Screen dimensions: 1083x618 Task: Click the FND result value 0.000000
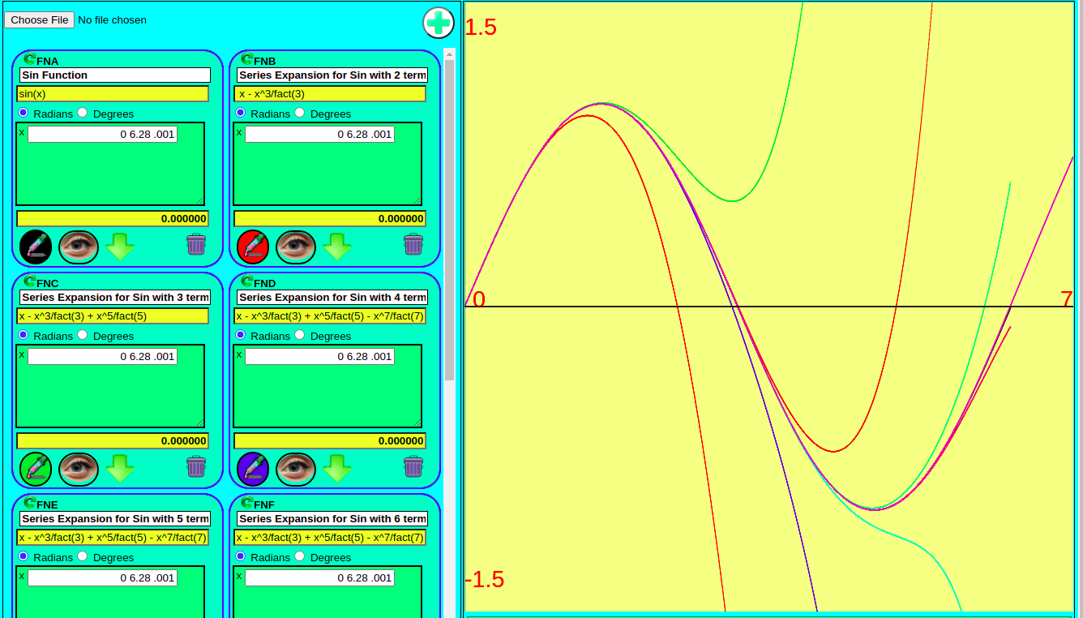click(x=330, y=440)
